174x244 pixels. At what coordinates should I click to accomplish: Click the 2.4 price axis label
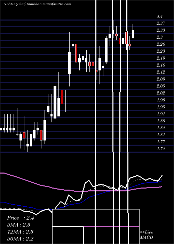click(x=159, y=17)
